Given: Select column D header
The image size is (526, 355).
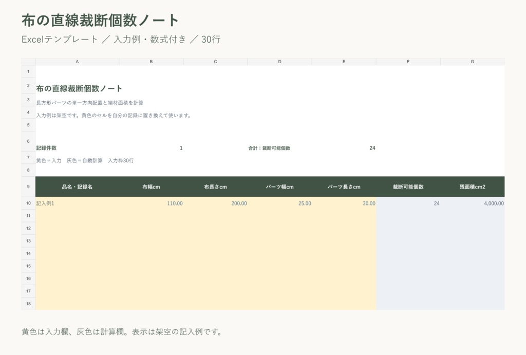Looking at the screenshot, I should [280, 62].
